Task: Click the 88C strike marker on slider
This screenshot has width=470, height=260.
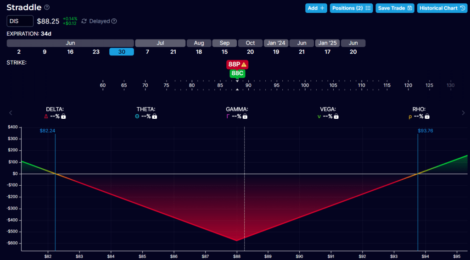Action: (x=237, y=73)
